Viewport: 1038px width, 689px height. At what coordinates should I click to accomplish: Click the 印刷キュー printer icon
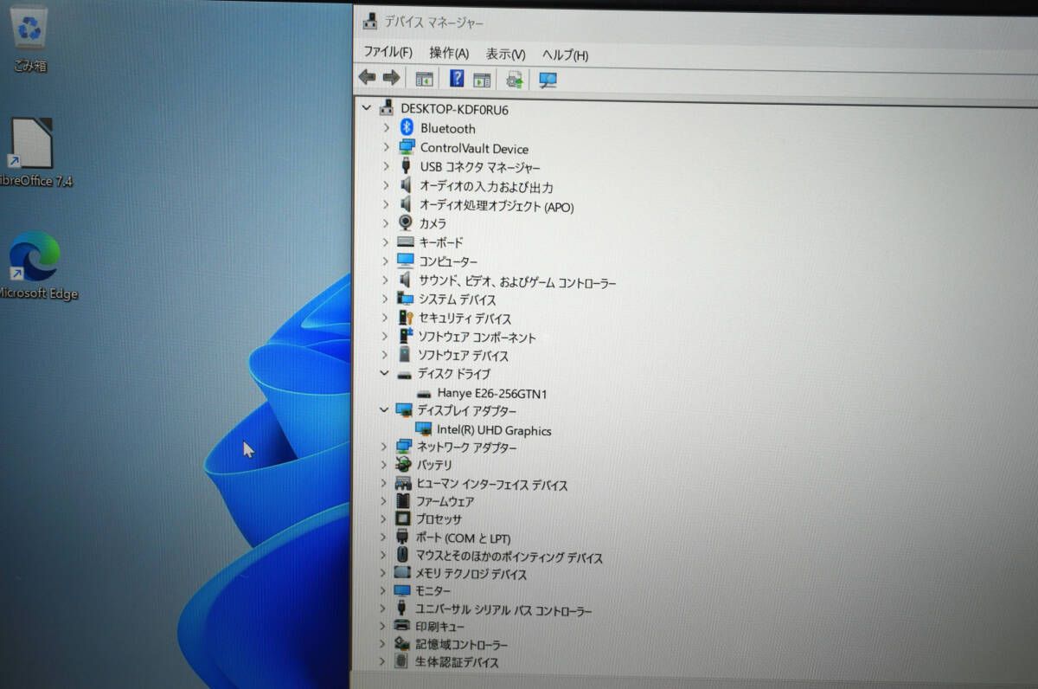point(401,625)
